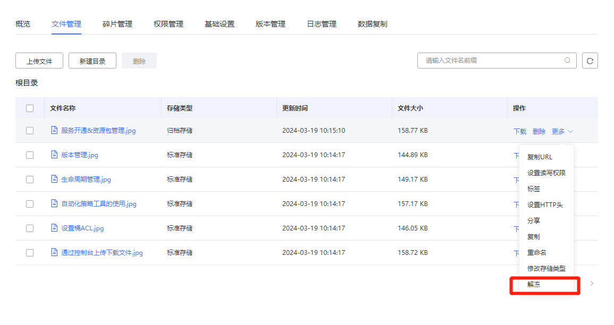This screenshot has width=614, height=325.
Task: Click 下载 link in first row
Action: pyautogui.click(x=519, y=131)
